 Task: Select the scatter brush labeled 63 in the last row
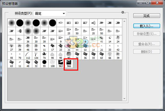(12, 64)
